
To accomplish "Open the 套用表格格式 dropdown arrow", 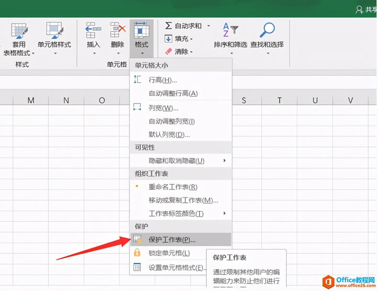I will pyautogui.click(x=33, y=53).
